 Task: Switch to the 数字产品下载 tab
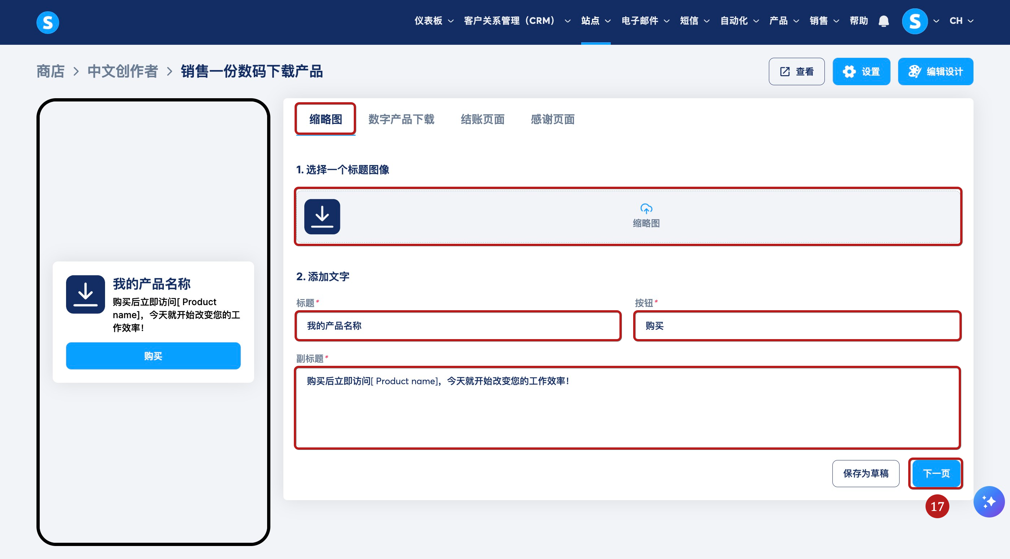401,119
